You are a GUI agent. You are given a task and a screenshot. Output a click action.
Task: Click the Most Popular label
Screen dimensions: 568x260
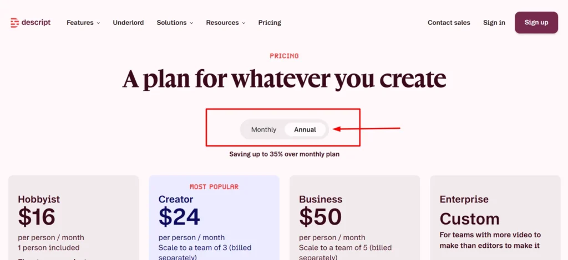click(214, 186)
